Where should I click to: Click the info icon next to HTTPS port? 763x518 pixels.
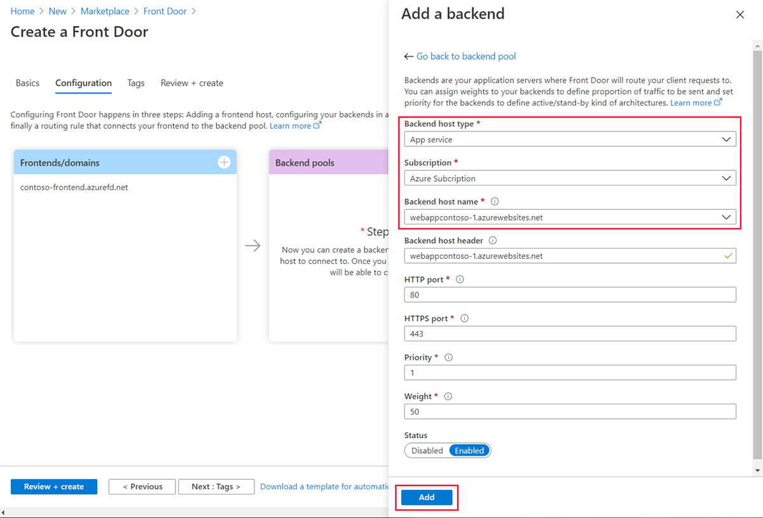click(x=464, y=318)
